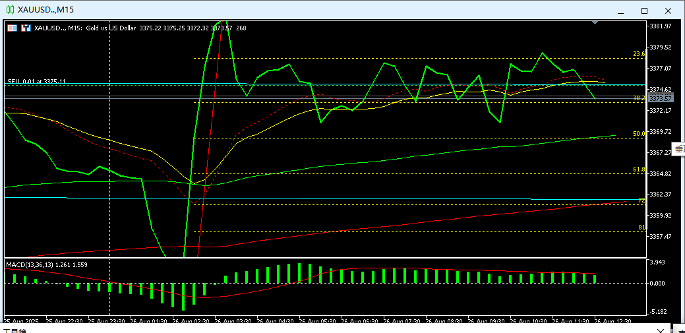This screenshot has height=333, width=685.
Task: Toggle the One Click Trading panel icon
Action: [26, 28]
